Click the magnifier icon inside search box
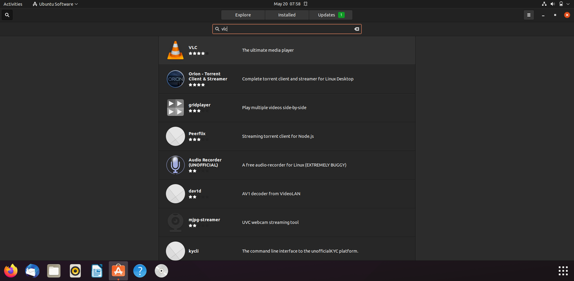Screen dimensions: 574x281 click(x=217, y=29)
